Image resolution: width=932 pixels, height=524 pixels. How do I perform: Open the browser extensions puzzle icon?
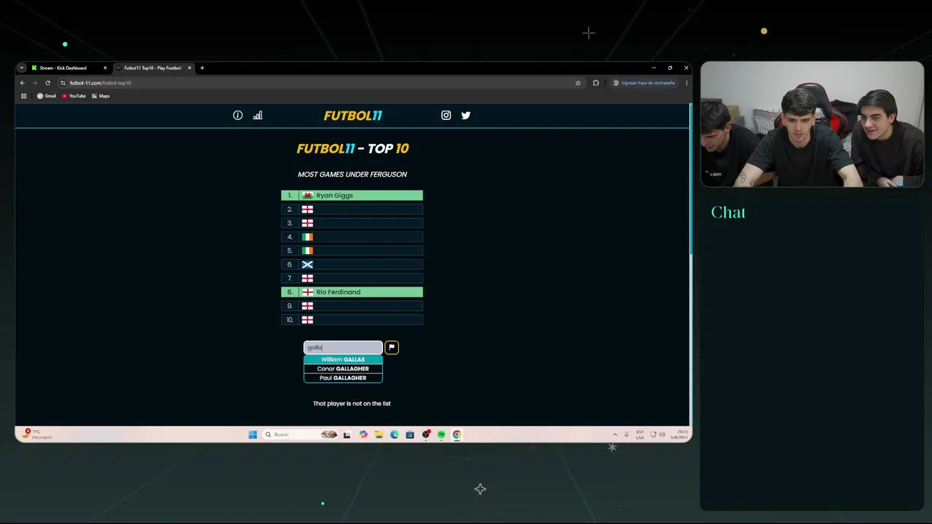pyautogui.click(x=596, y=83)
